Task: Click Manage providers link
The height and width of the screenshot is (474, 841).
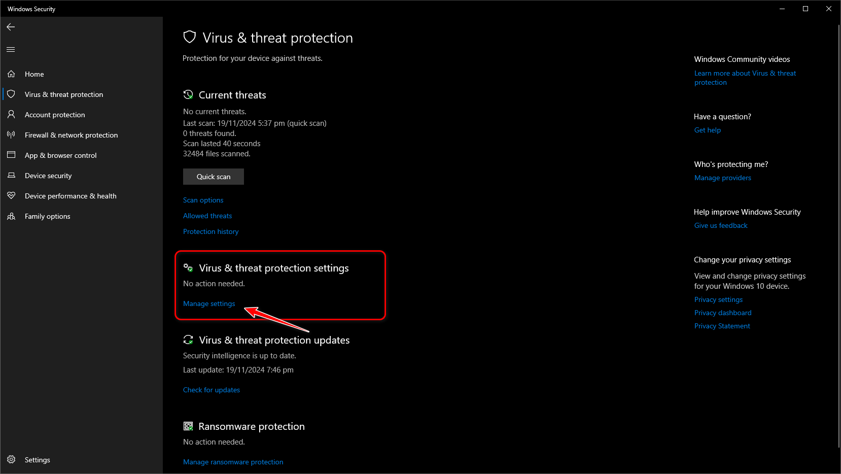Action: coord(722,178)
